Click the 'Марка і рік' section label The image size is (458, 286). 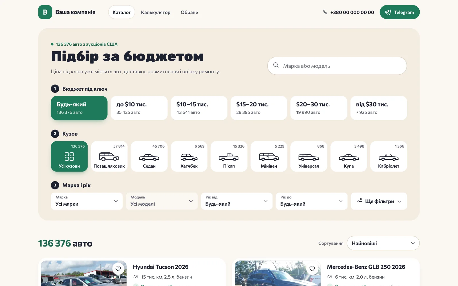click(76, 185)
